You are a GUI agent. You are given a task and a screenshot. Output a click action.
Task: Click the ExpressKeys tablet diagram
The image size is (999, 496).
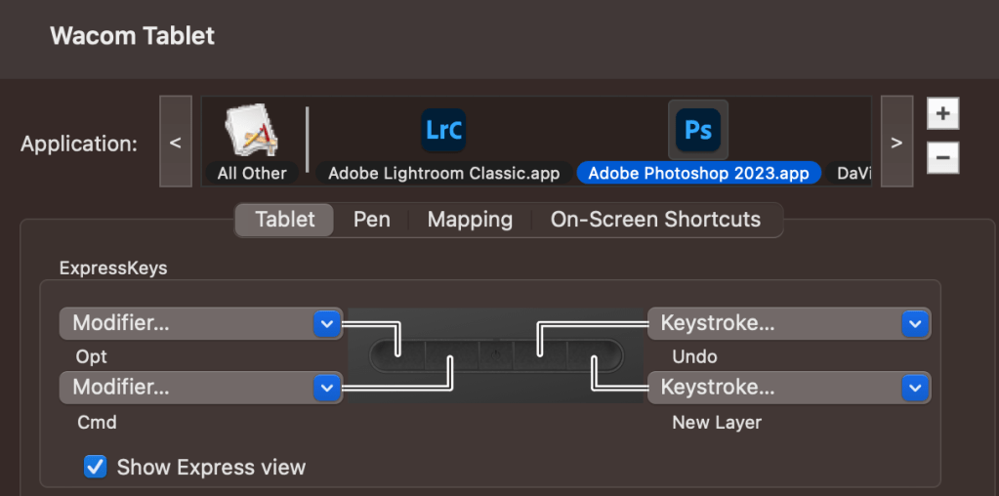pos(496,355)
